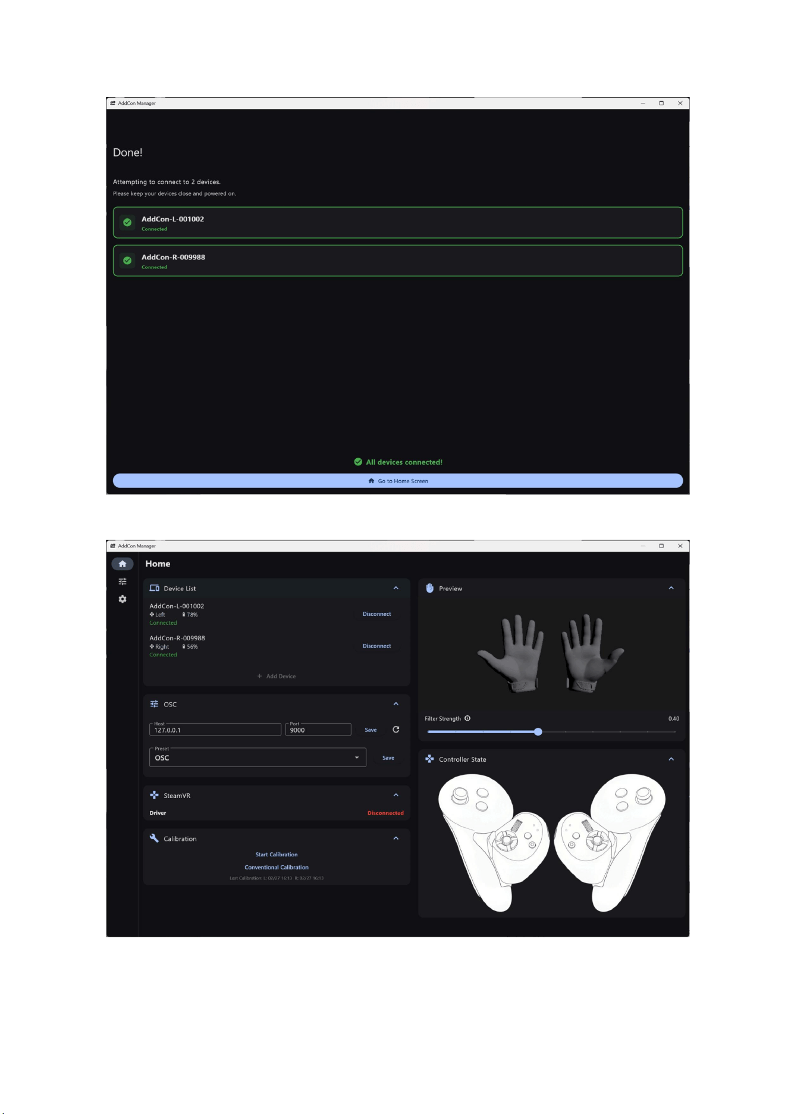The width and height of the screenshot is (788, 1114).
Task: Click the SteamVR panel icon
Action: (x=154, y=795)
